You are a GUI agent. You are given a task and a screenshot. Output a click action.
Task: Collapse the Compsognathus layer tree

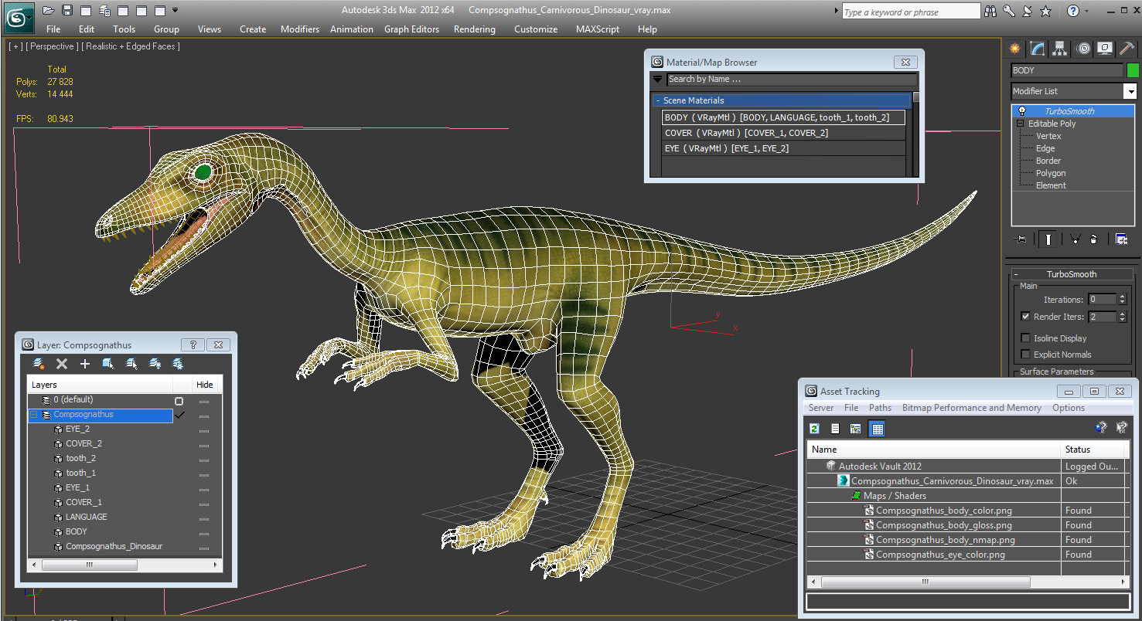[x=34, y=416]
